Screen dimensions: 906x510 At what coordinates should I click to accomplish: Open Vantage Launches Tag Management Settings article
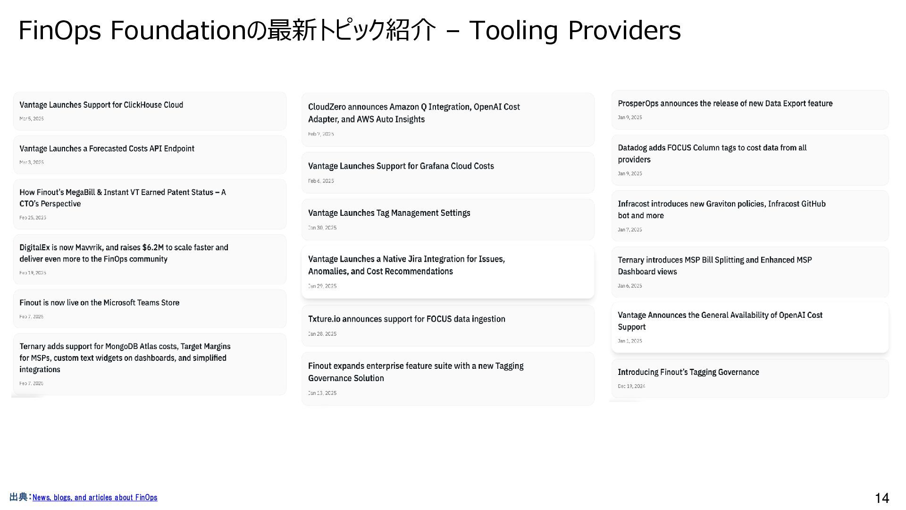tap(448, 219)
